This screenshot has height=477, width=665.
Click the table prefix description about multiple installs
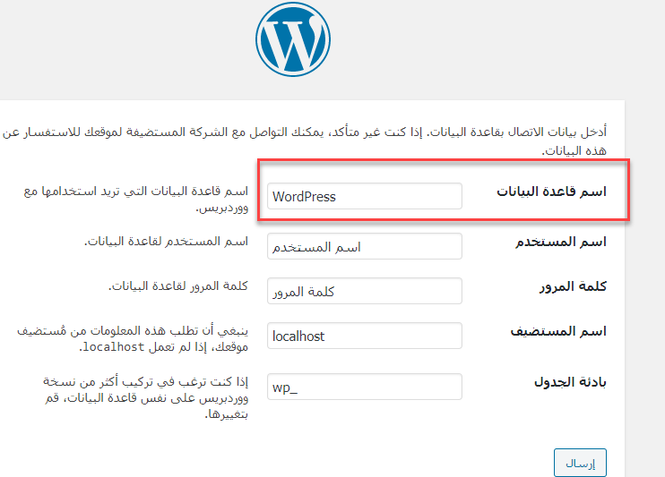pyautogui.click(x=145, y=397)
